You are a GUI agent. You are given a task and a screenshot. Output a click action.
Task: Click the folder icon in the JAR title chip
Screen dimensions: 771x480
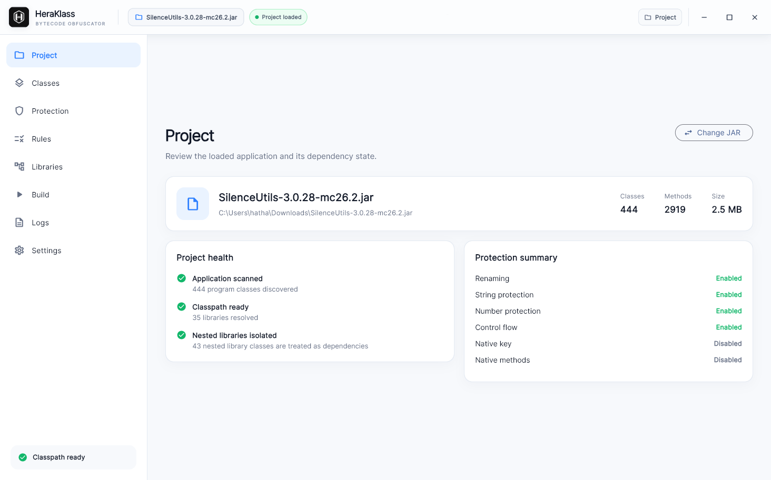click(139, 17)
